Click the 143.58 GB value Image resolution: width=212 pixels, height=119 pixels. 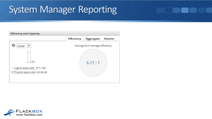coord(42,72)
